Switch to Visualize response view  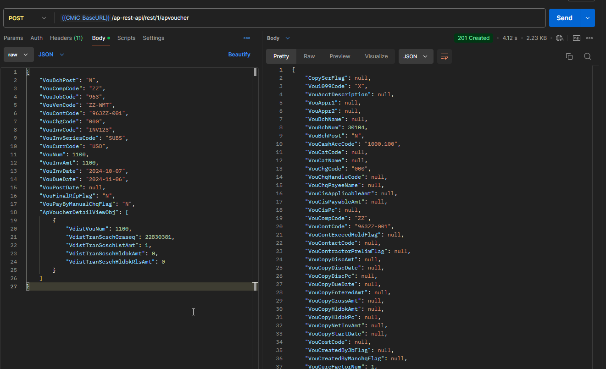(x=376, y=56)
